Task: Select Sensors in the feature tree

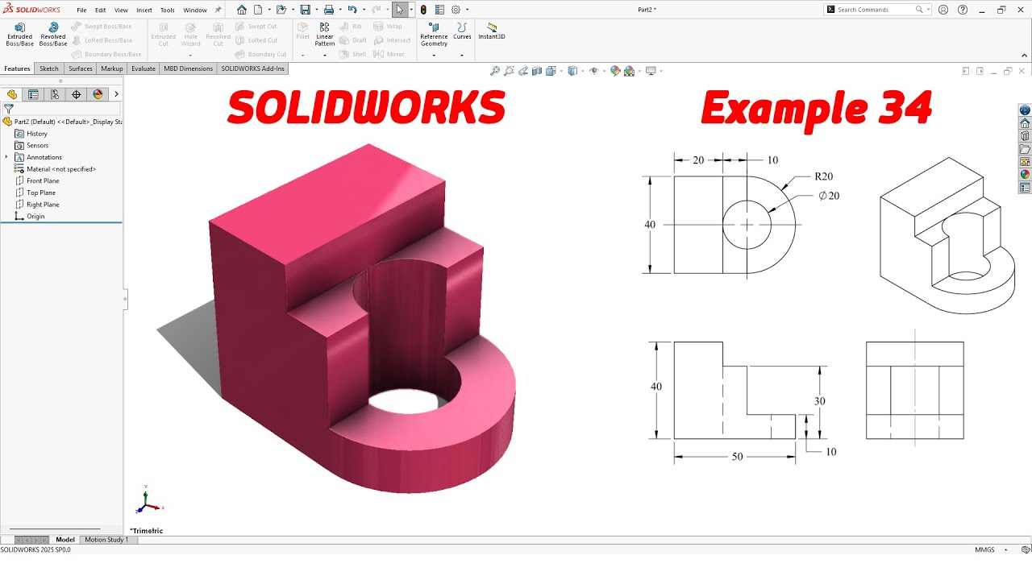Action: [x=37, y=146]
